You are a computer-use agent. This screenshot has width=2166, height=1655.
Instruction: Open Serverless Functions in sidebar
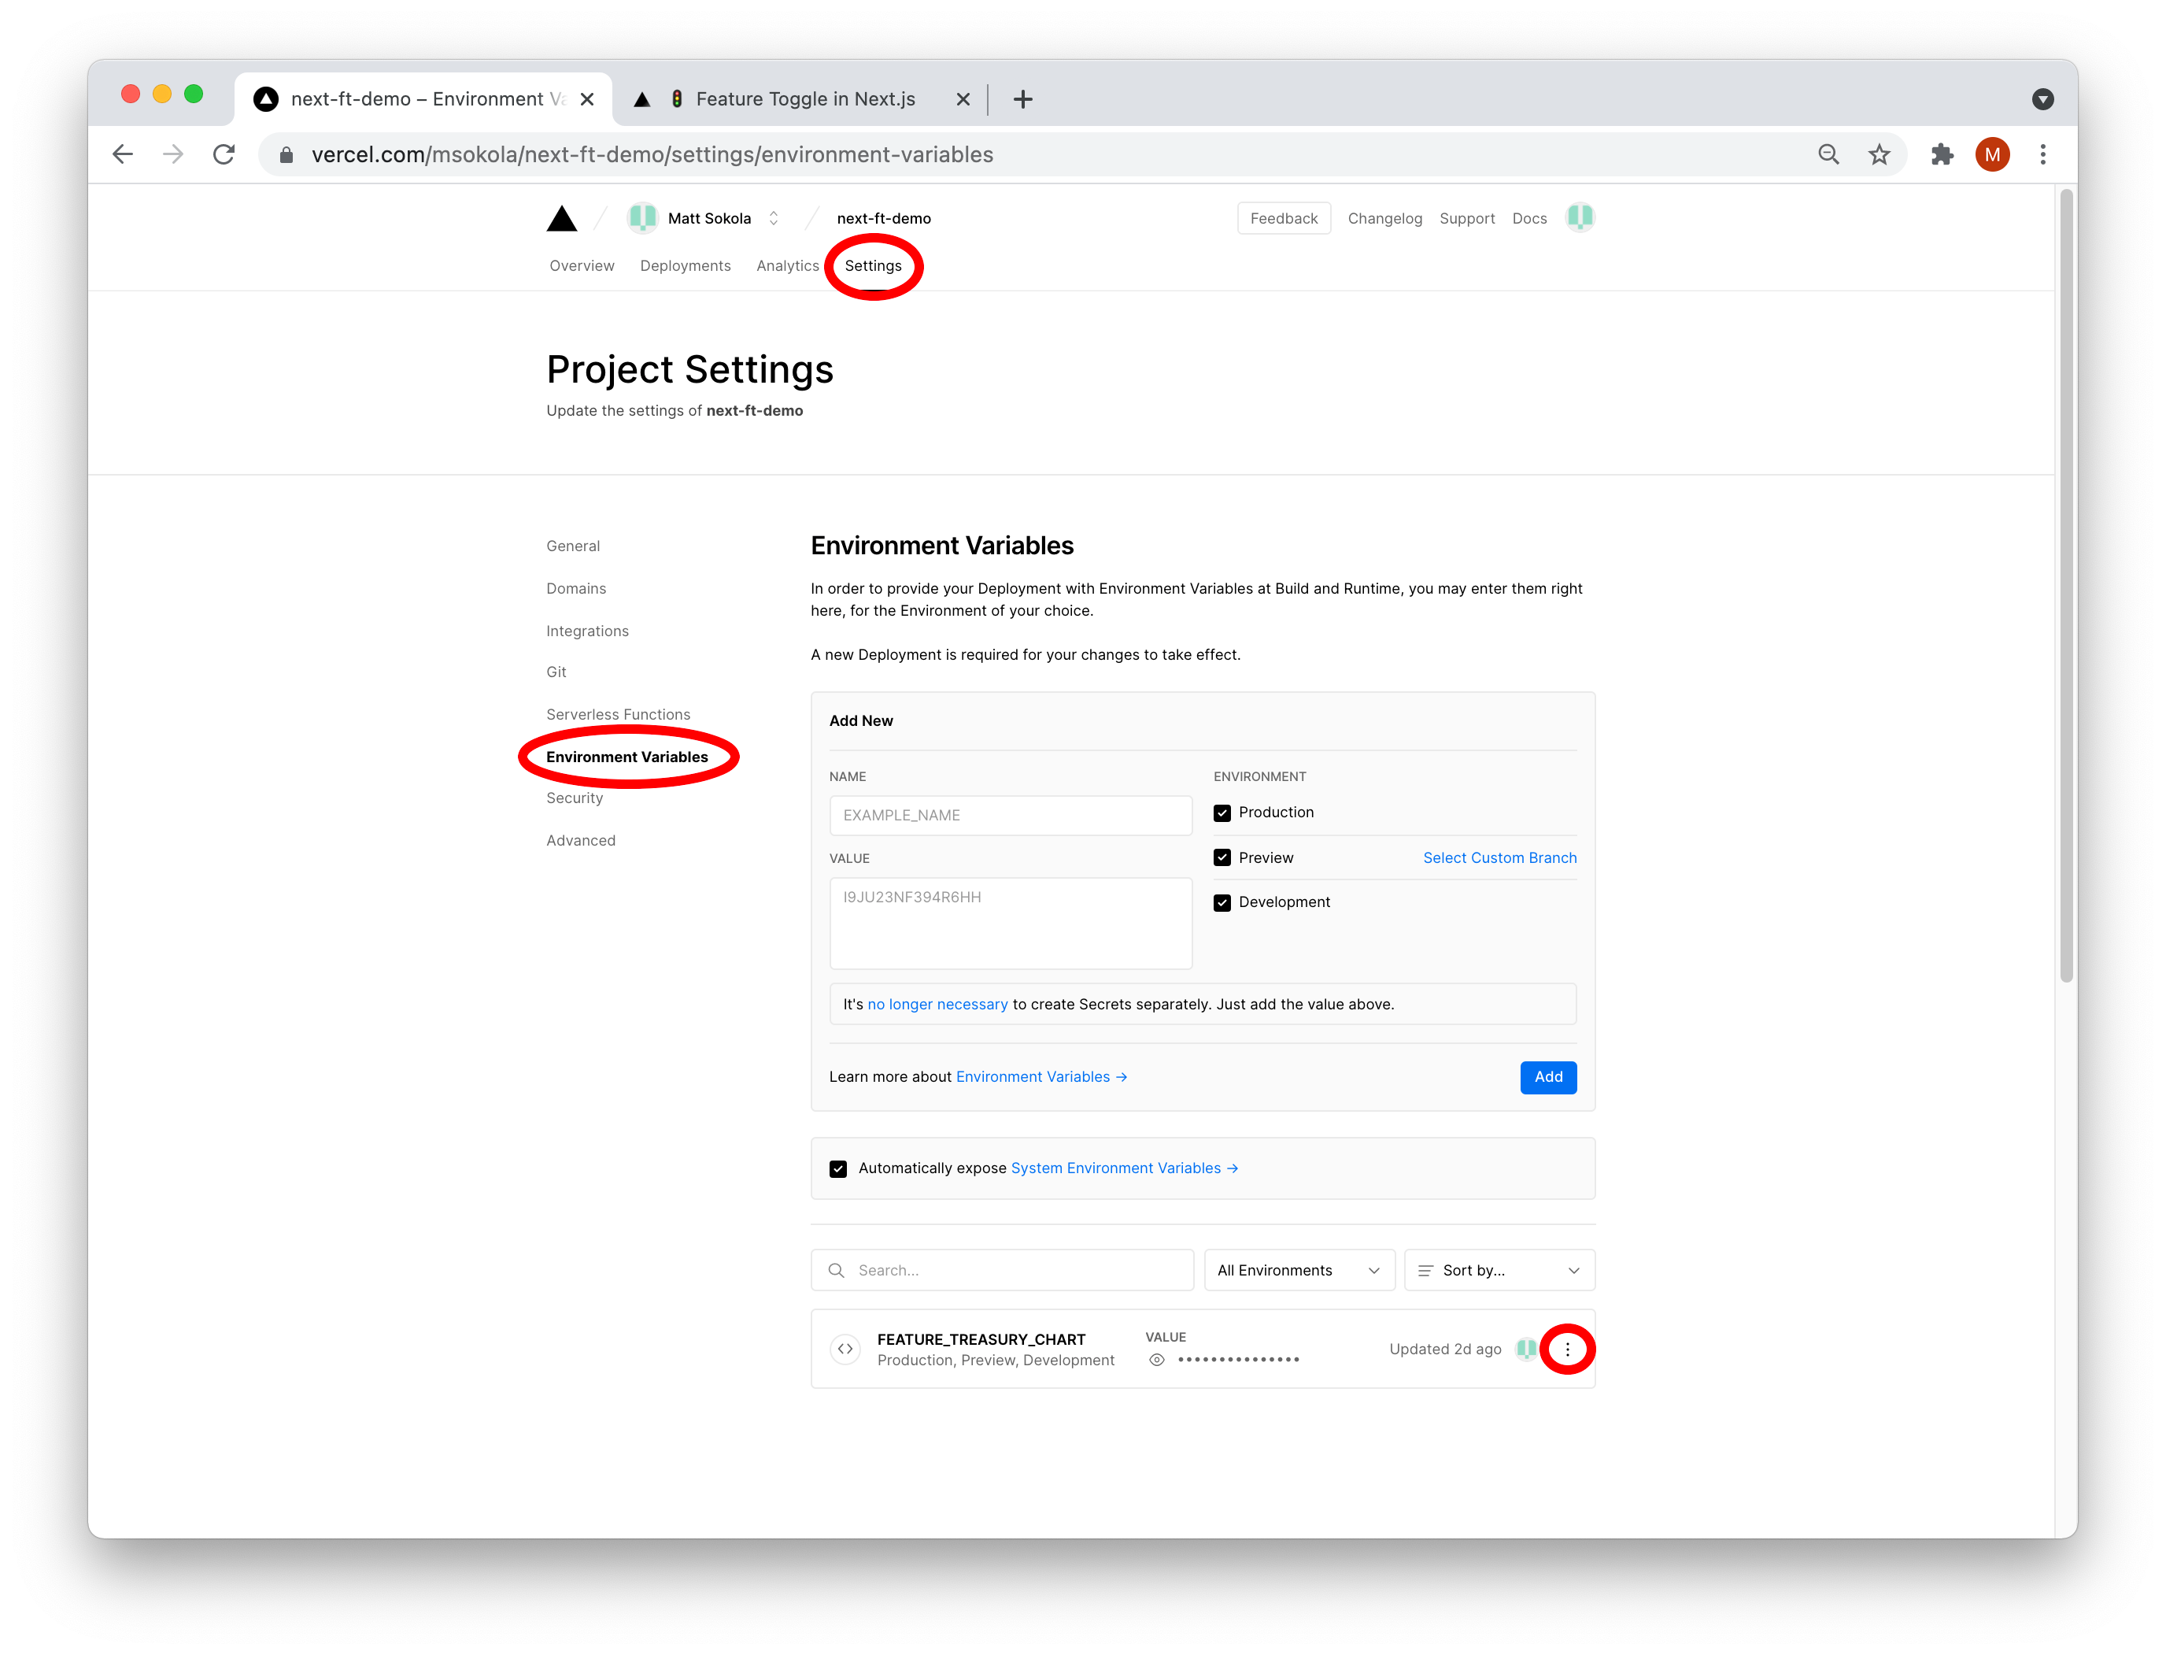pyautogui.click(x=619, y=714)
